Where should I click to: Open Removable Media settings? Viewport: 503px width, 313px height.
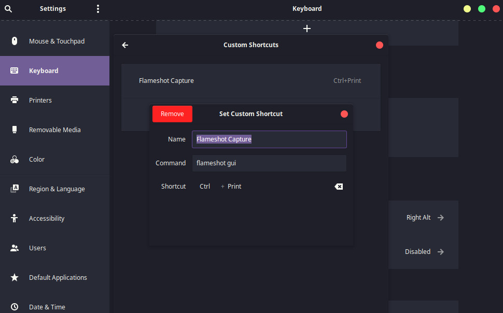pos(54,130)
